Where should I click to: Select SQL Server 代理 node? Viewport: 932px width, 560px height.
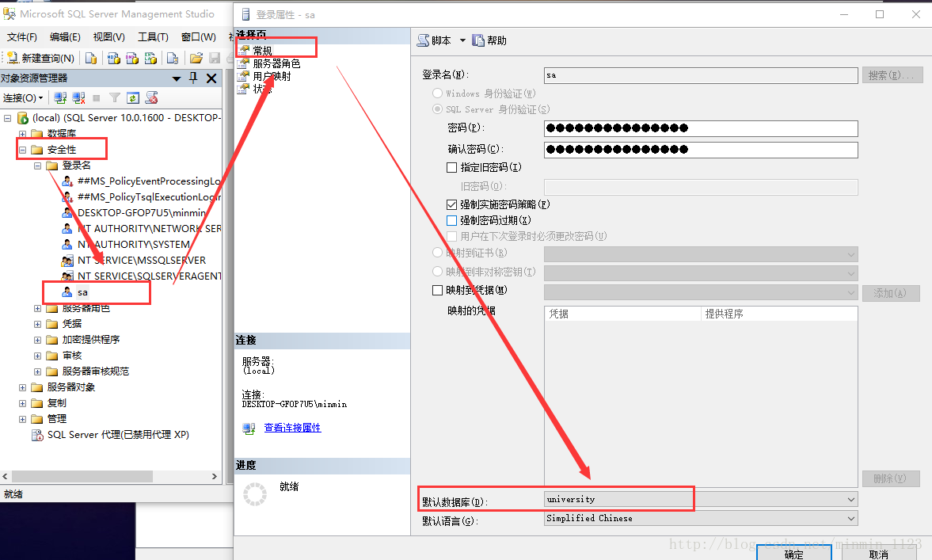(118, 435)
